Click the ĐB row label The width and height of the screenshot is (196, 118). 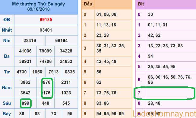coord(7,20)
